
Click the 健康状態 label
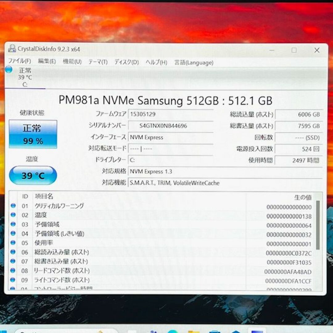pyautogui.click(x=32, y=113)
